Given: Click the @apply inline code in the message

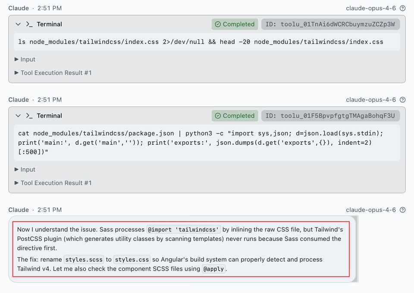Looking at the screenshot, I should (214, 269).
